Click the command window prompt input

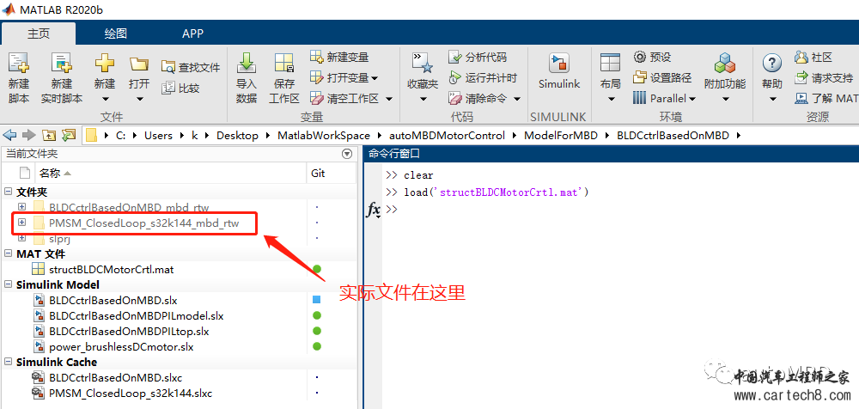[619, 210]
